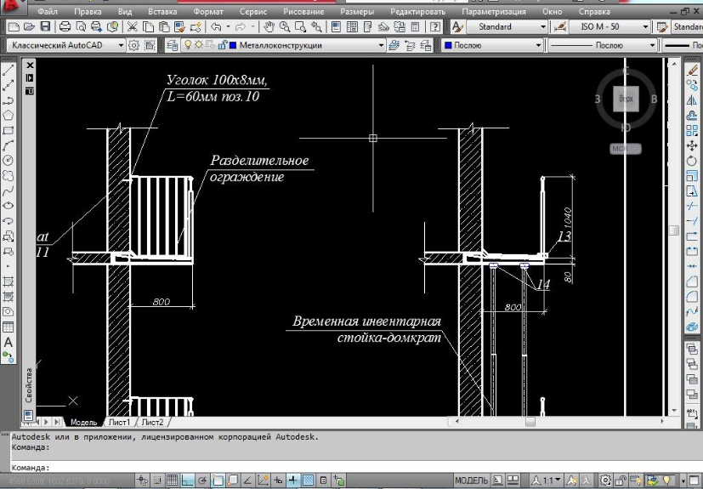The image size is (703, 489).
Task: Open Layer Properties Manager icon
Action: coord(173,45)
